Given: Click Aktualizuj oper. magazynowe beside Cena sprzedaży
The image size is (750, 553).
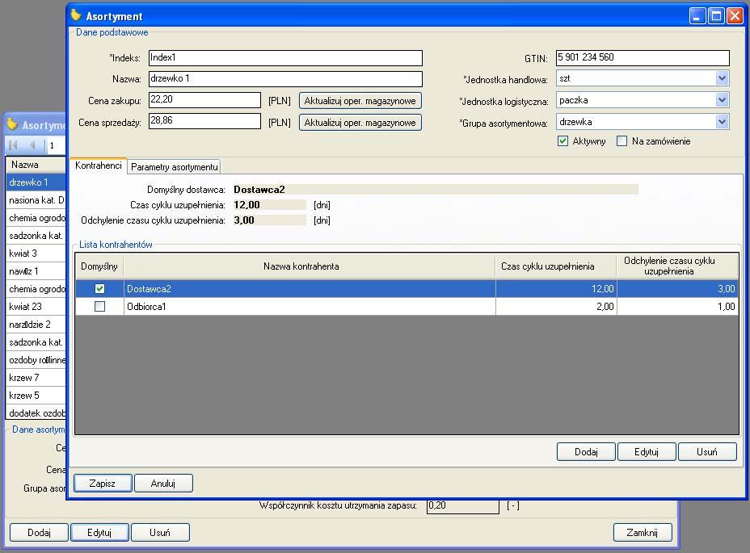Looking at the screenshot, I should point(360,123).
